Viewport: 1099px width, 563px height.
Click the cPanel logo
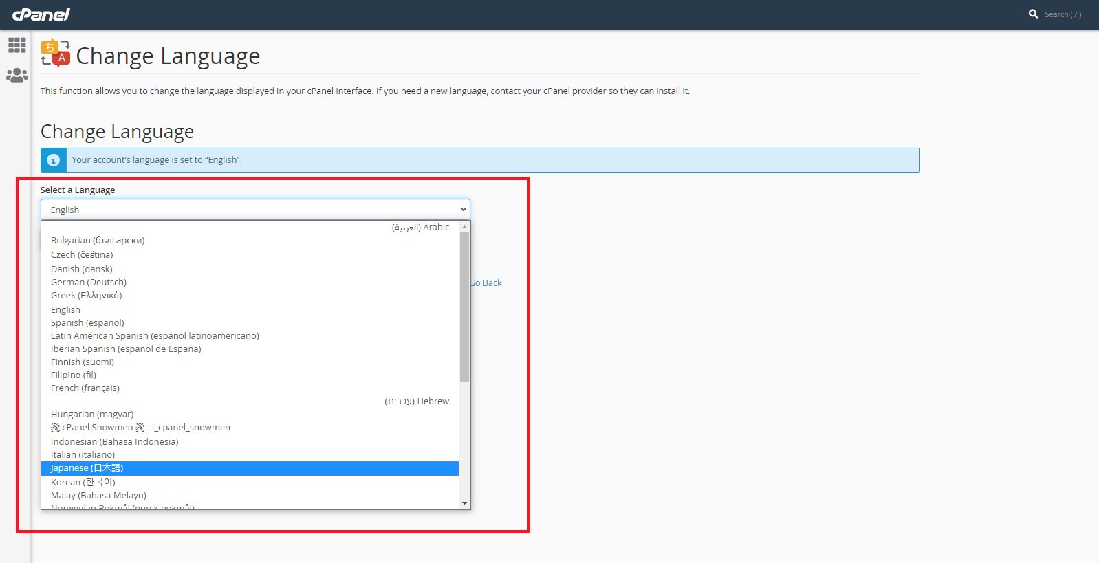[x=41, y=14]
